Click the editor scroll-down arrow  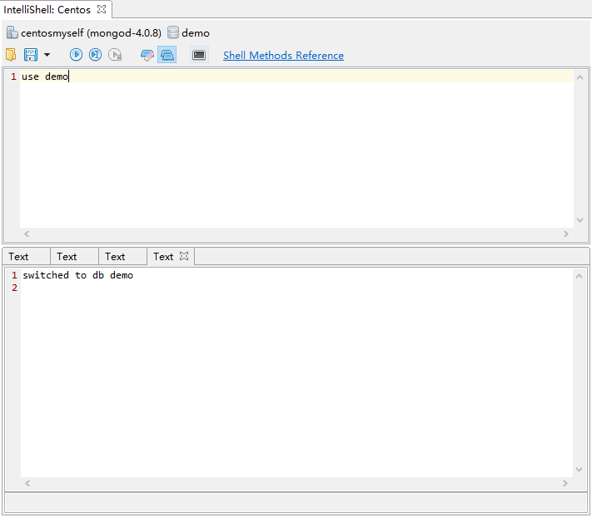tap(580, 219)
